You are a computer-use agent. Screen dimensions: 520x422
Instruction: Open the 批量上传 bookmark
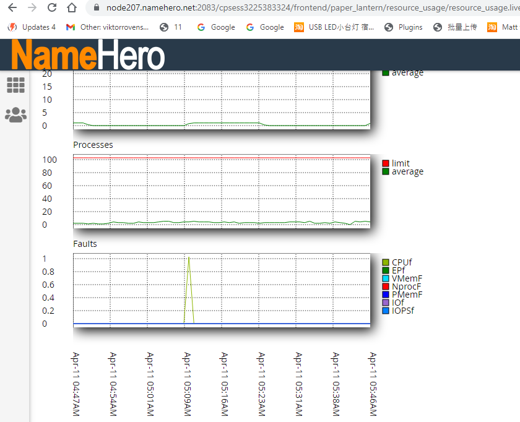[455, 27]
